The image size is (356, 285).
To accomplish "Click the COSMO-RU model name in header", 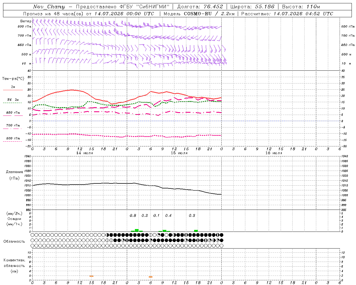I will [198, 14].
